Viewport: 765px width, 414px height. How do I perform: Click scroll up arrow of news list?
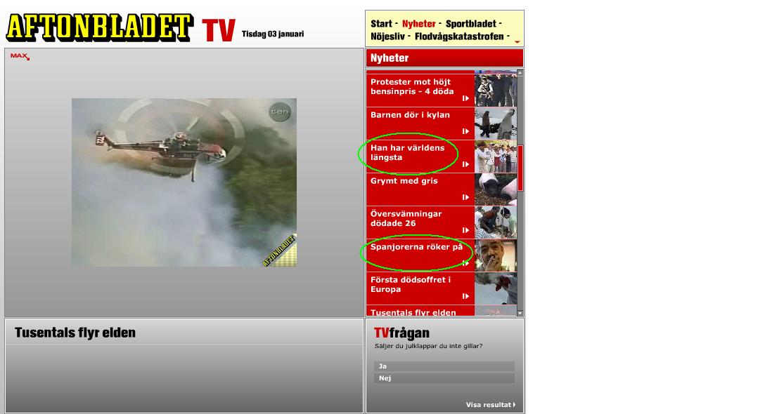point(520,72)
